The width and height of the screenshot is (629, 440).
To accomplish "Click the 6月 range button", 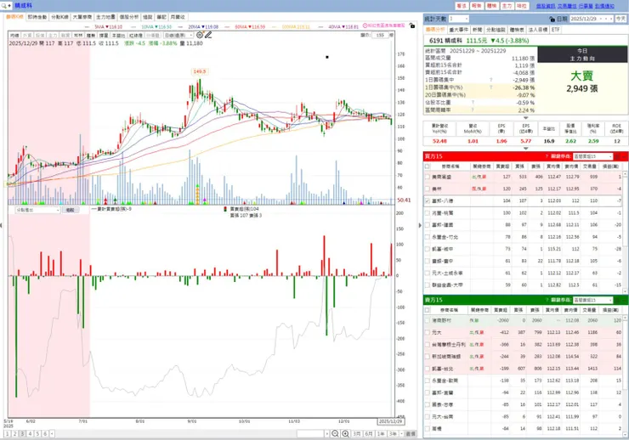I will tap(369, 433).
